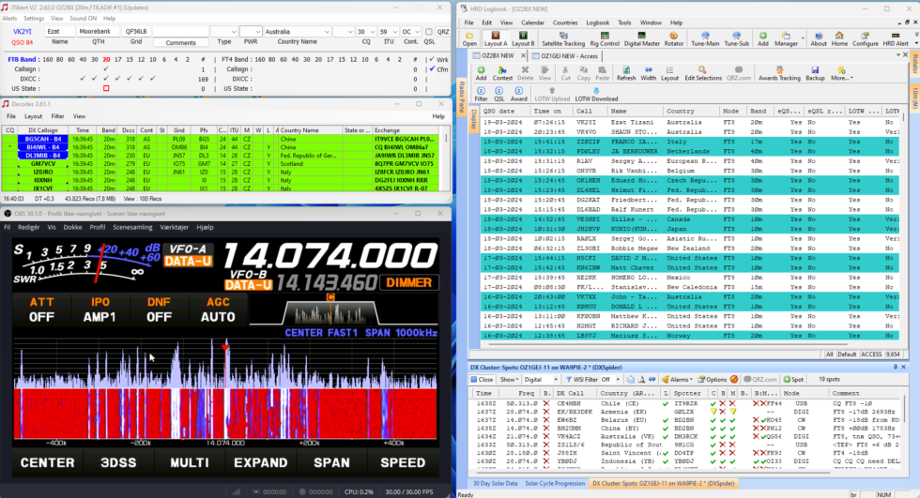The height and width of the screenshot is (498, 920).
Task: Toggle DNF OFF on the radio display
Action: [x=159, y=309]
